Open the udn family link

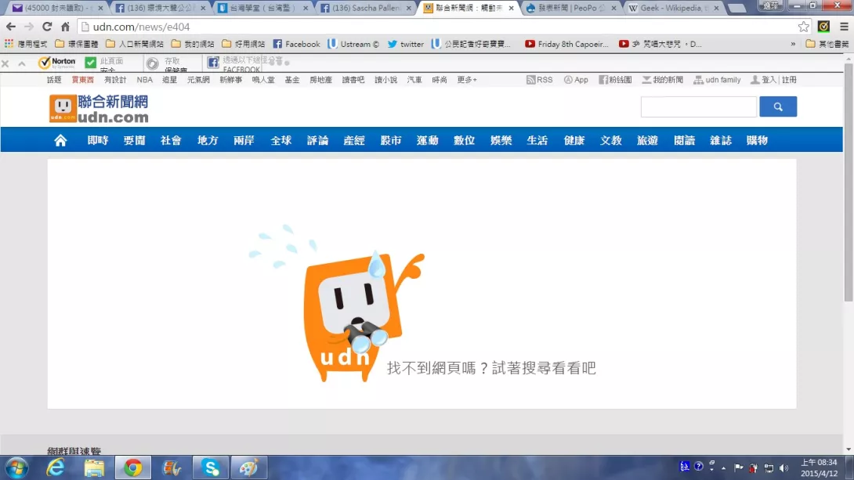[717, 79]
